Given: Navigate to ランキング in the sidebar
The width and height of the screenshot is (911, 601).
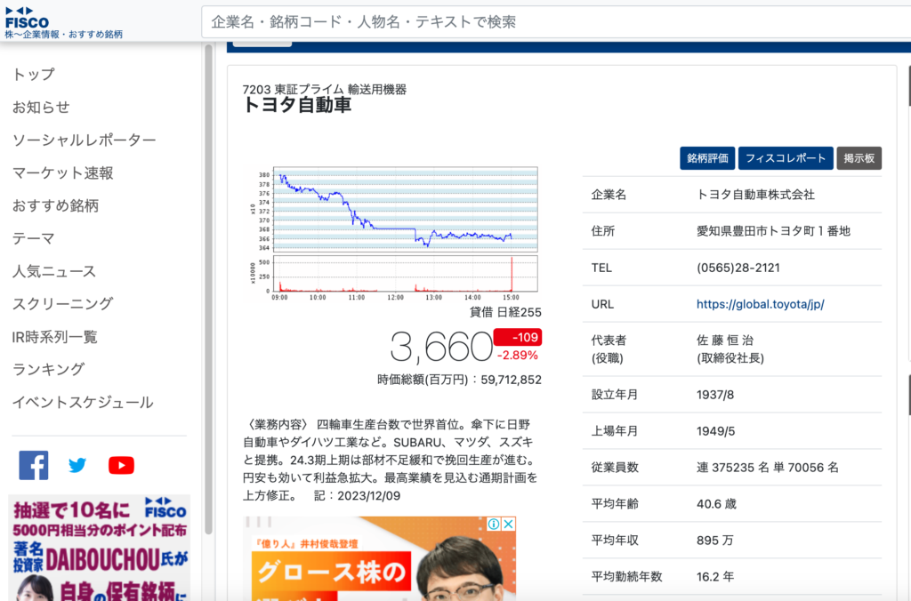Looking at the screenshot, I should [48, 370].
